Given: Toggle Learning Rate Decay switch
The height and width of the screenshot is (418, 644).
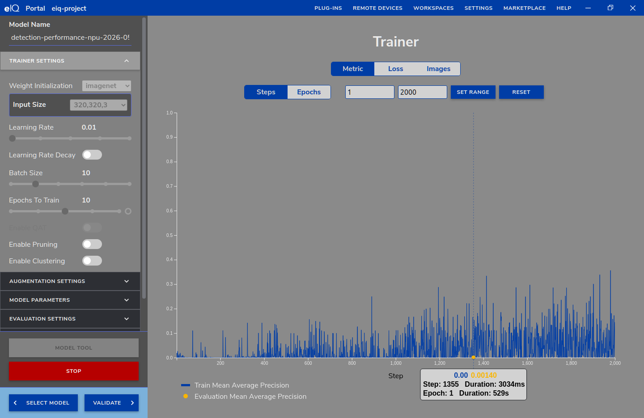Looking at the screenshot, I should pyautogui.click(x=92, y=155).
